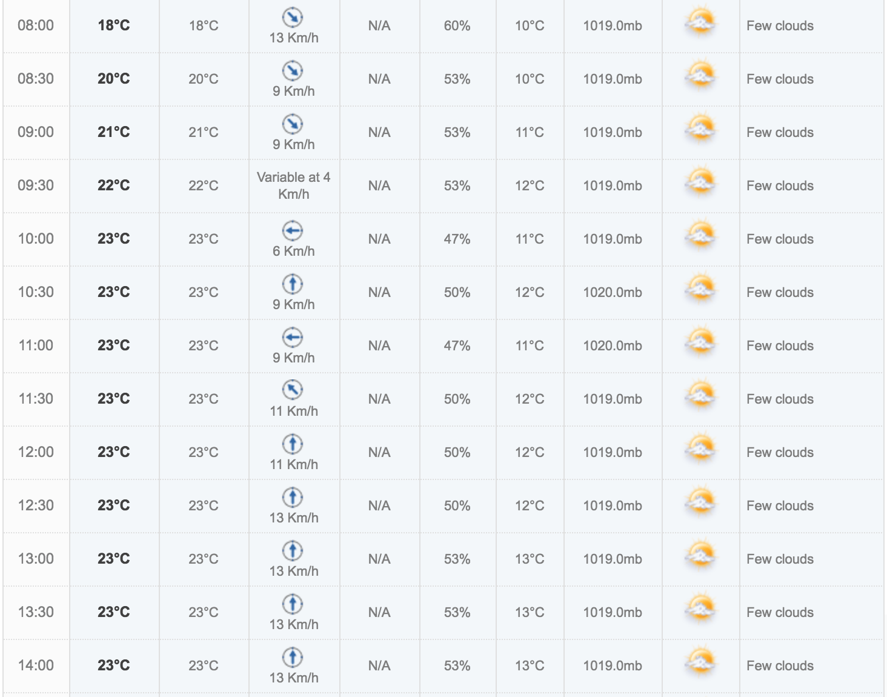Click the north wind arrow at 13:00
The image size is (887, 697).
point(293,550)
